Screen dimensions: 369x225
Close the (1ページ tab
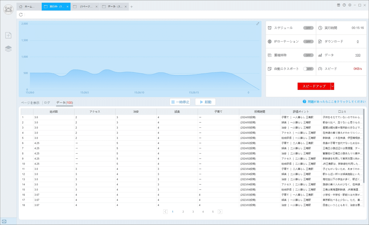point(97,6)
